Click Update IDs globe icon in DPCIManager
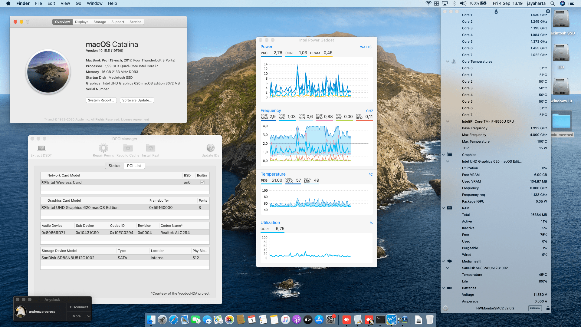This screenshot has height=327, width=581. click(210, 148)
